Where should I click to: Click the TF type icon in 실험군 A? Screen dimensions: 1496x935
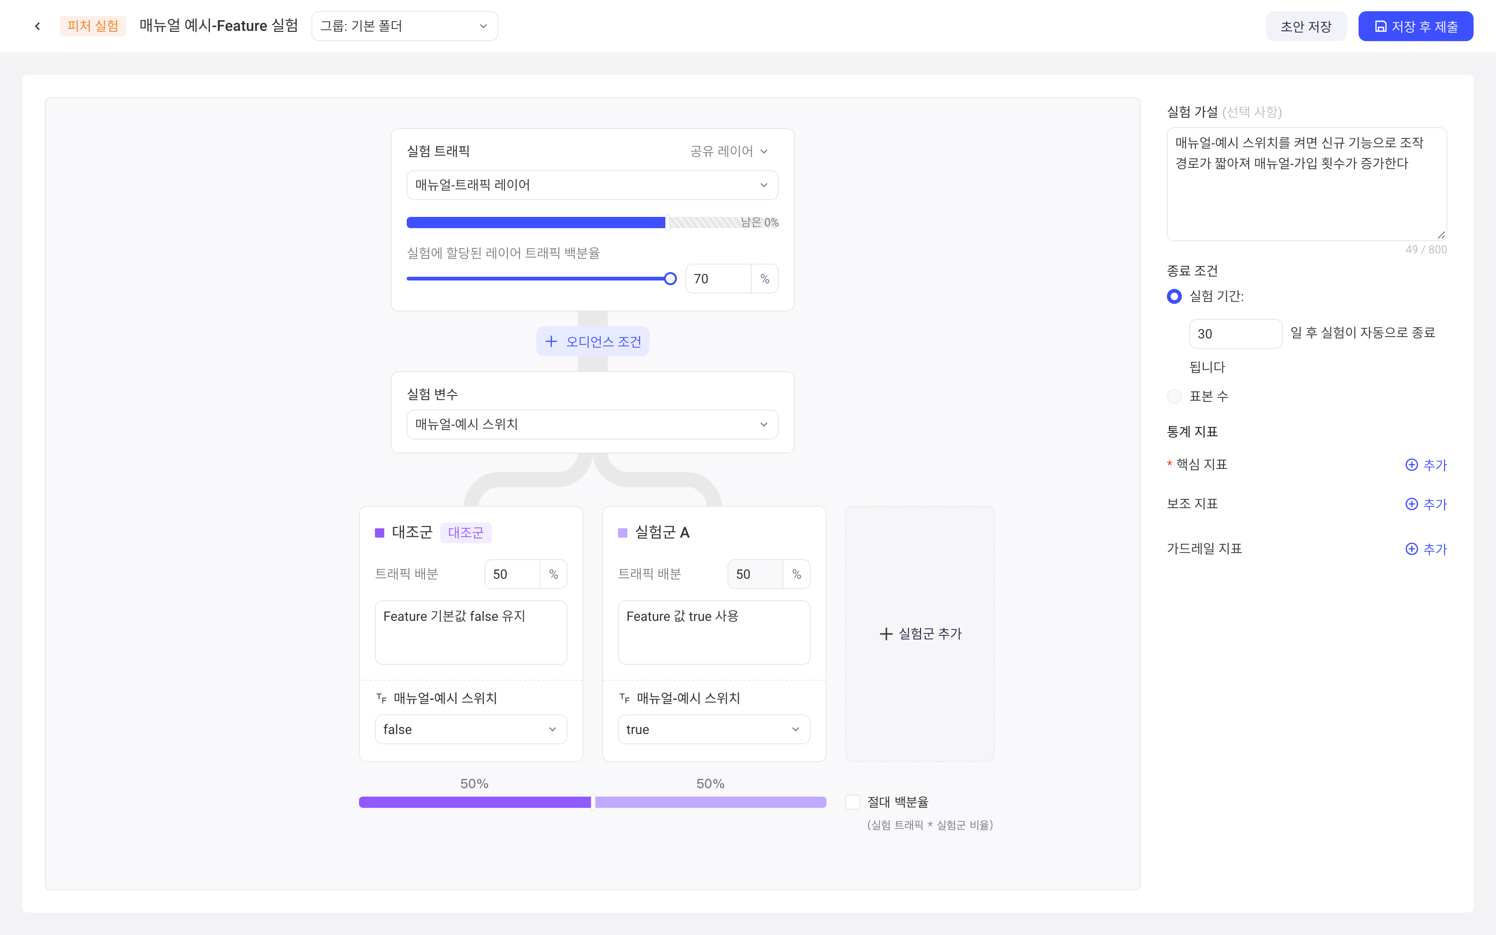click(x=625, y=698)
